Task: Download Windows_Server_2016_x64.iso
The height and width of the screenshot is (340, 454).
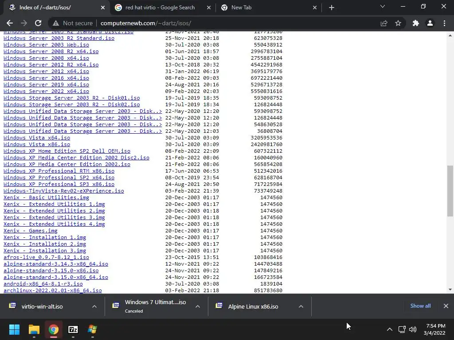Action: tap(46, 78)
